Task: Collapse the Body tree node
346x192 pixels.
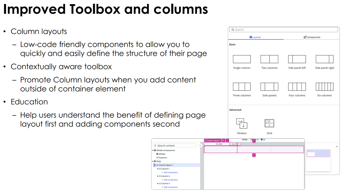Action: (153, 161)
